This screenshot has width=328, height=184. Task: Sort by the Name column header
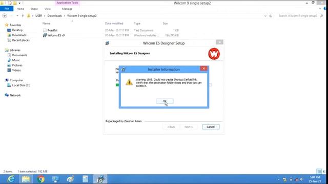[46, 24]
